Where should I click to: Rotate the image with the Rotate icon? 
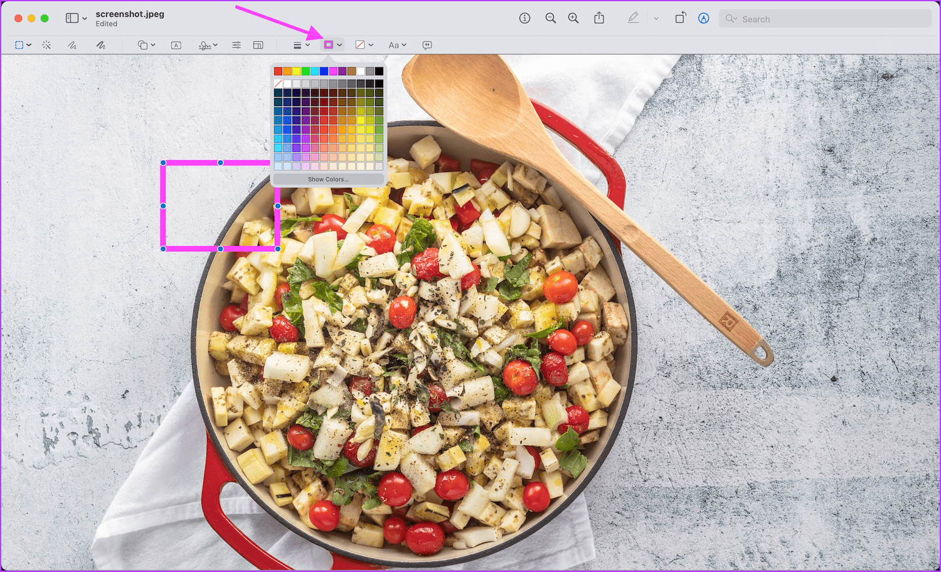680,18
